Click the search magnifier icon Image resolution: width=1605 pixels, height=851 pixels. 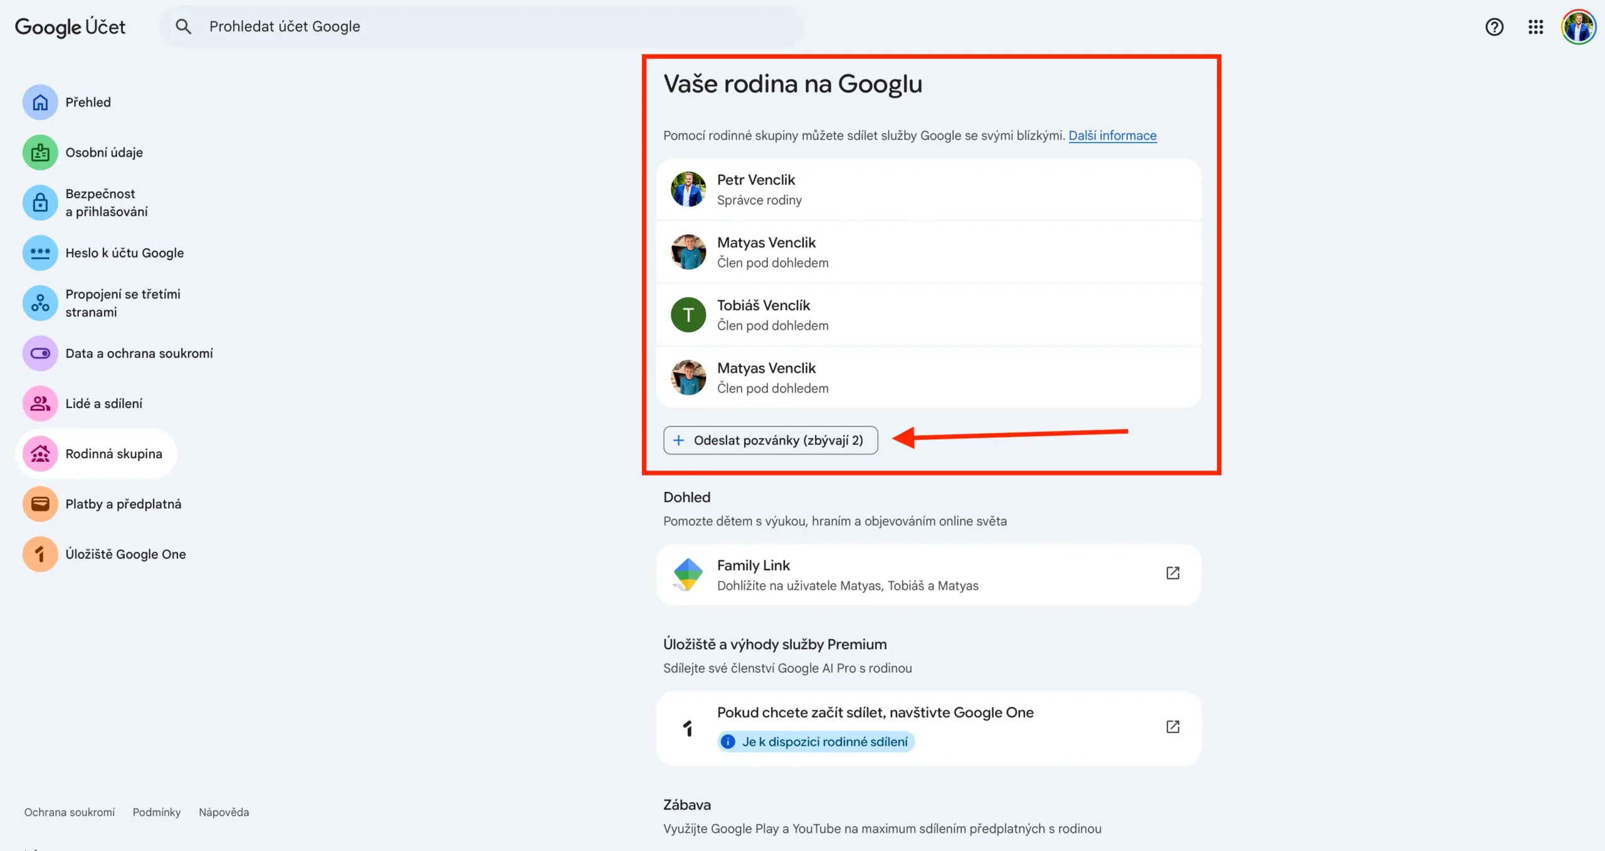click(184, 26)
